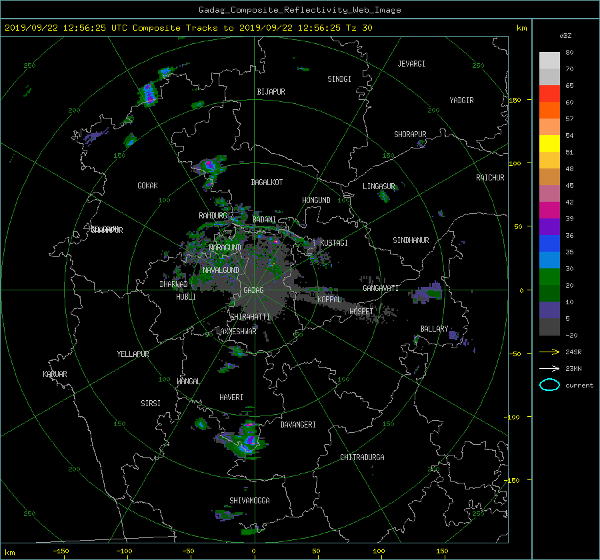Select the DAVANGERI label

click(298, 425)
